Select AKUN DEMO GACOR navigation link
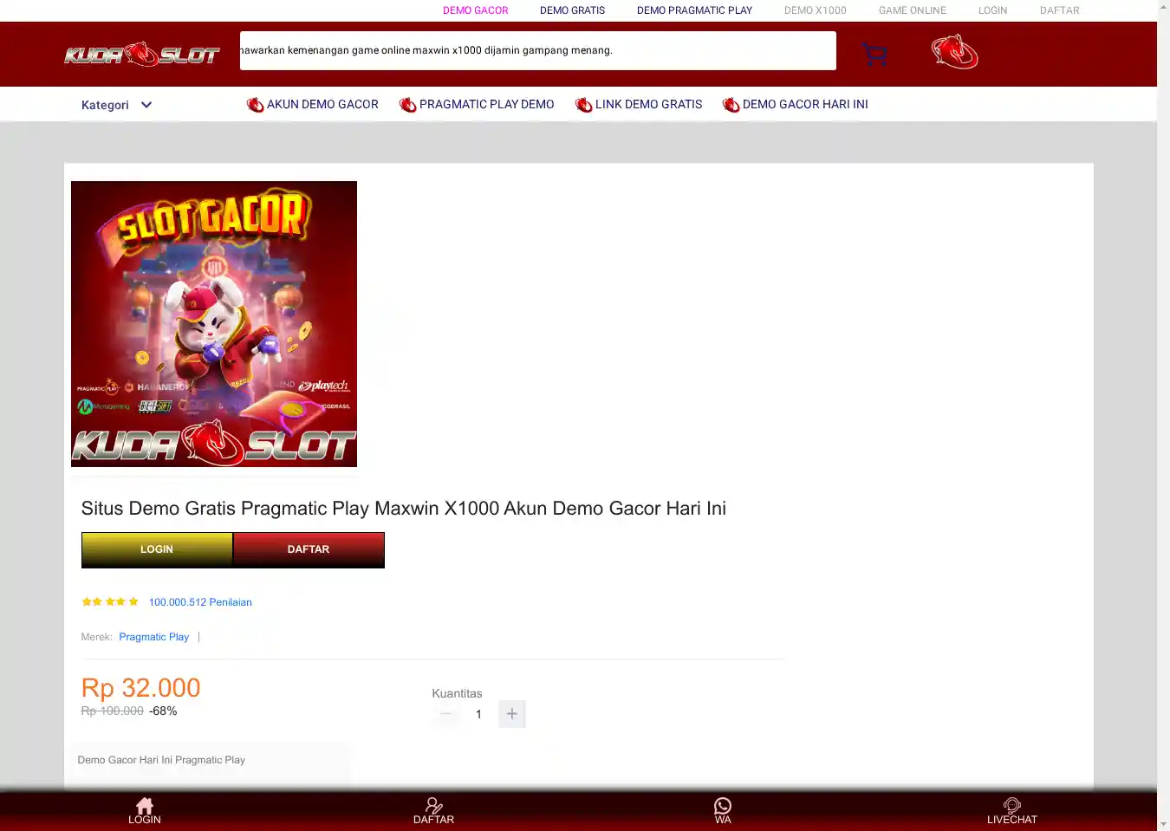Screen dimensions: 1170x831 (313, 104)
